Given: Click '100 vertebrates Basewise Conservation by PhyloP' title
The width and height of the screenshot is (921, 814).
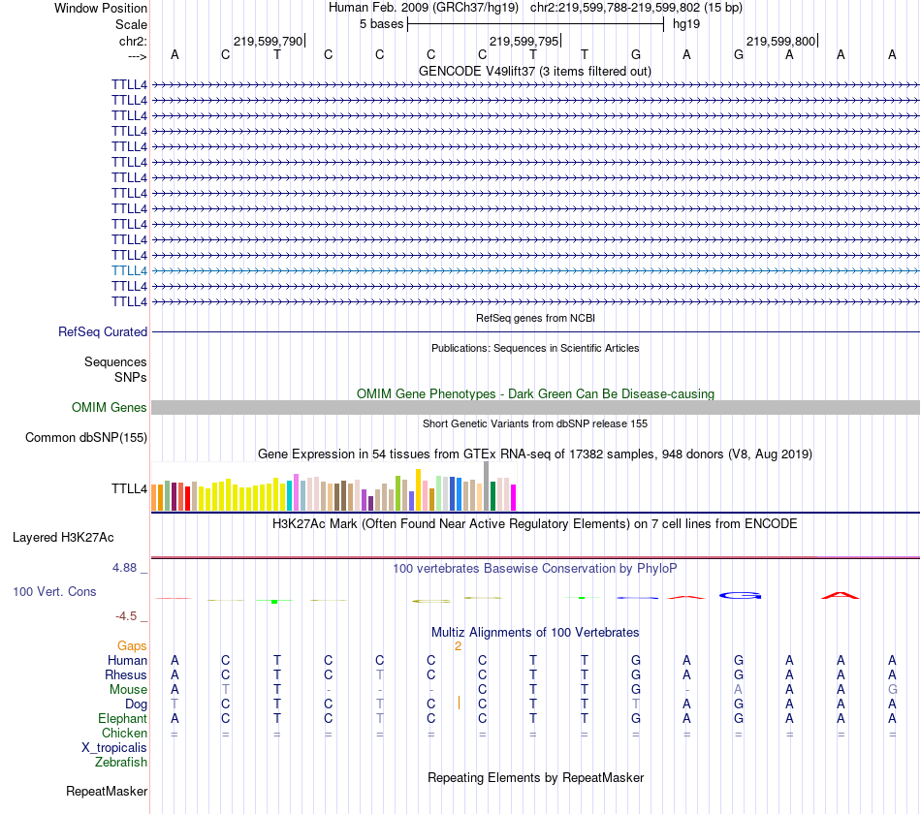Looking at the screenshot, I should coord(534,569).
